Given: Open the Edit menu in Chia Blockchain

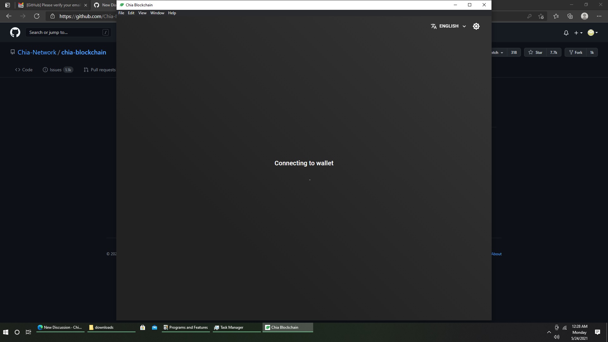Looking at the screenshot, I should click(x=131, y=13).
